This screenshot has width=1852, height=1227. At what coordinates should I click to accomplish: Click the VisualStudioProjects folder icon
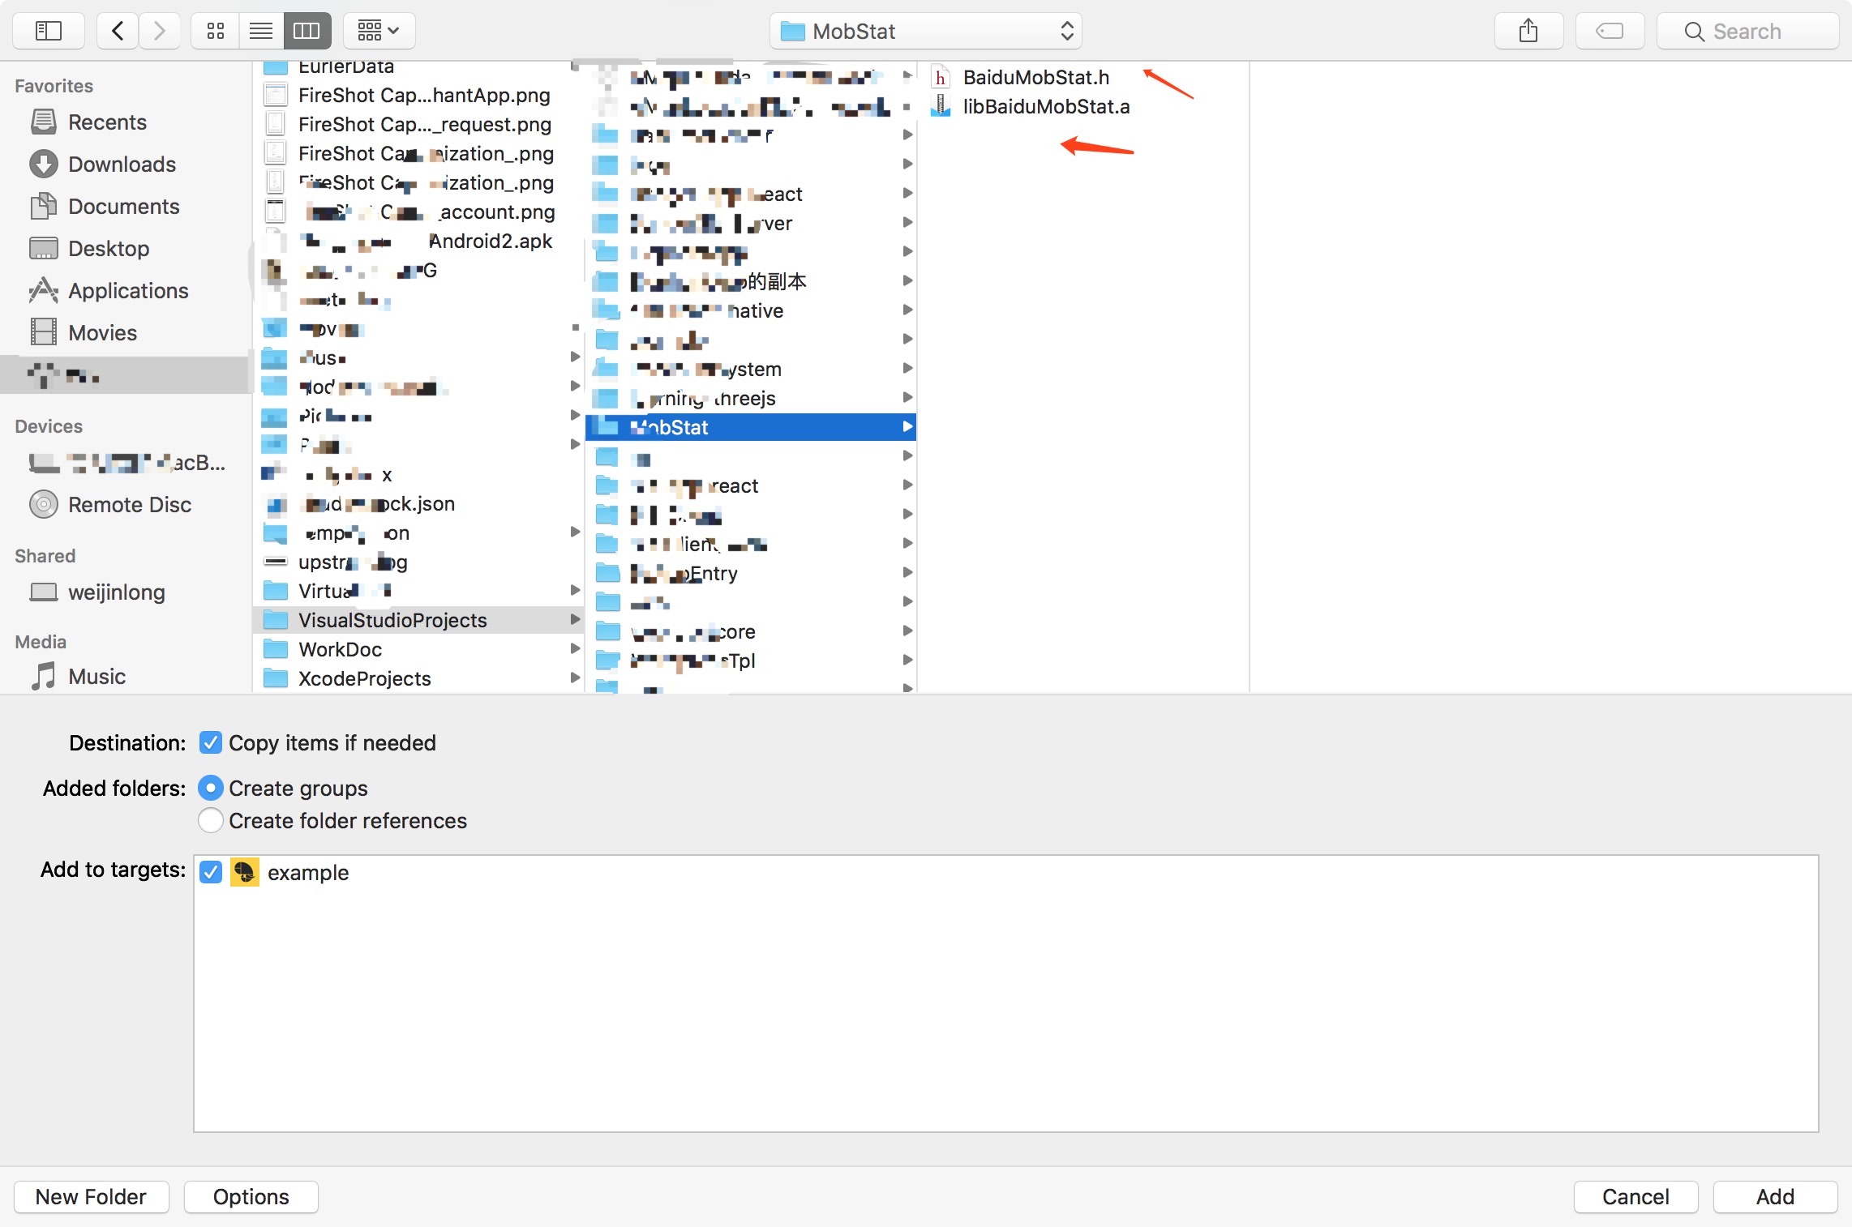274,619
